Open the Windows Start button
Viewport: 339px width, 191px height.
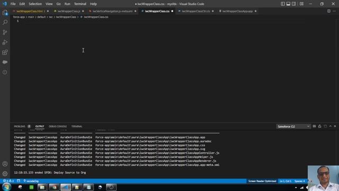point(6,187)
